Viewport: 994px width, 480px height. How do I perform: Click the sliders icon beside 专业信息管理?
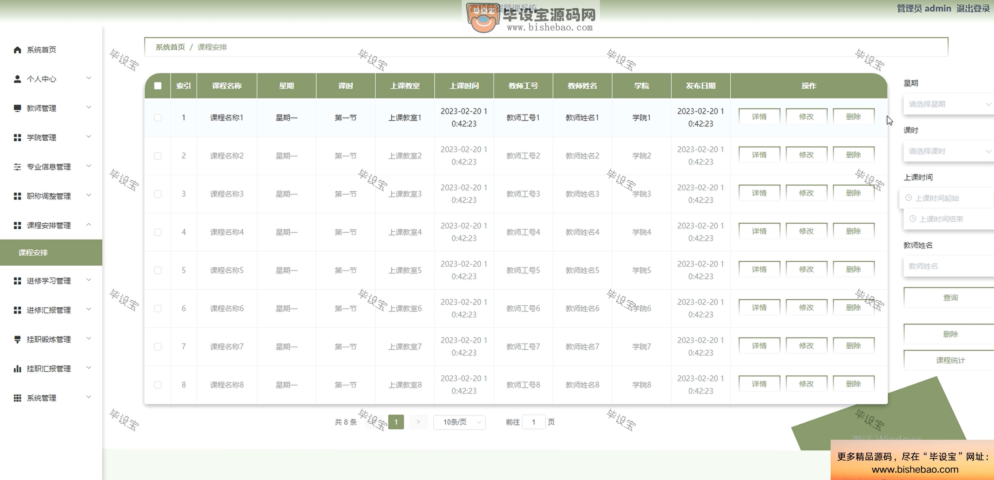(x=17, y=167)
